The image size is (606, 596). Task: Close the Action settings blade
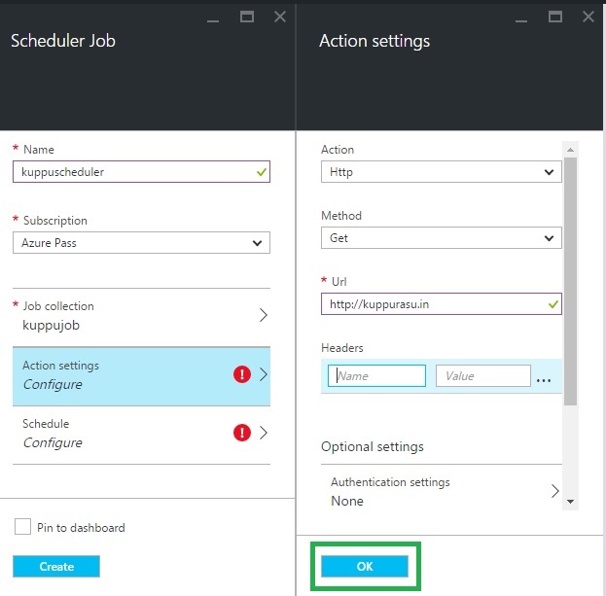(588, 17)
